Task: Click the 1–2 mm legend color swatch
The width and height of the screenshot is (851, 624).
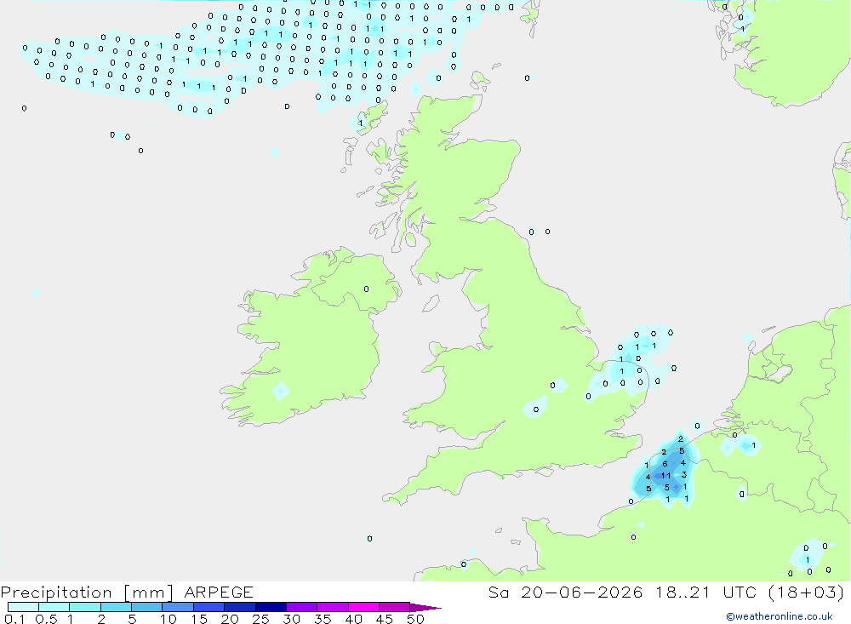Action: 84,607
